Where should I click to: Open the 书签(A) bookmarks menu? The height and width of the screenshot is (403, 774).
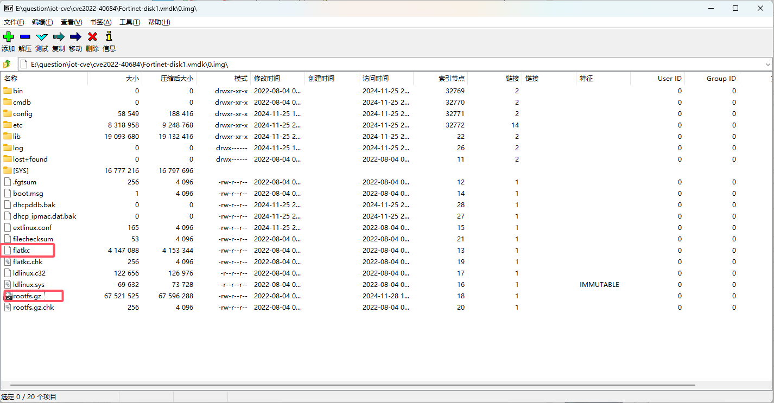[x=100, y=22]
